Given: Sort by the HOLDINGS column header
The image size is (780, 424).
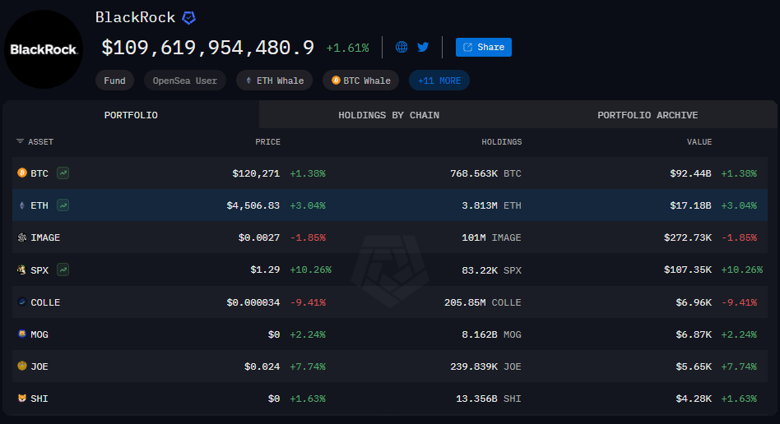Looking at the screenshot, I should (501, 141).
